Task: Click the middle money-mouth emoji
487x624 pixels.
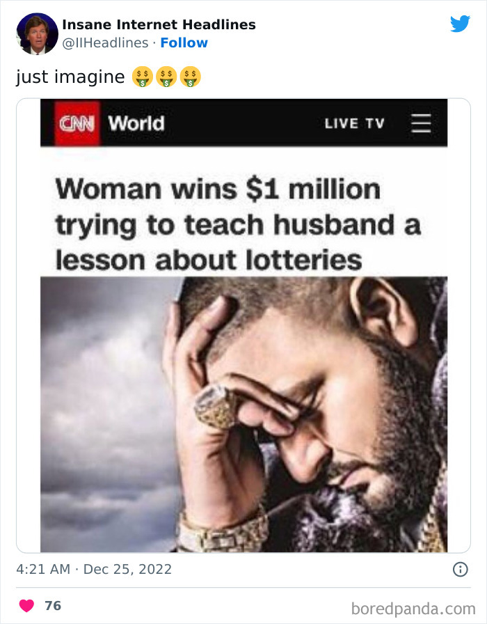Action: pyautogui.click(x=166, y=77)
